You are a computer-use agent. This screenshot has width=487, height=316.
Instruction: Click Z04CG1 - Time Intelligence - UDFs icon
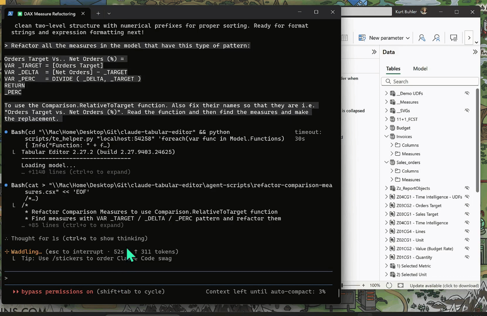coord(392,197)
